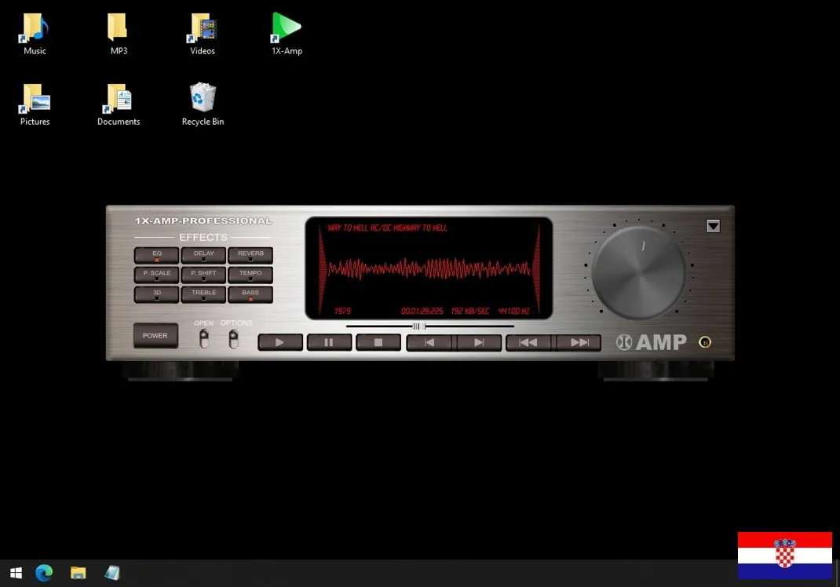Click the fast forward button
The width and height of the screenshot is (840, 587).
point(579,342)
